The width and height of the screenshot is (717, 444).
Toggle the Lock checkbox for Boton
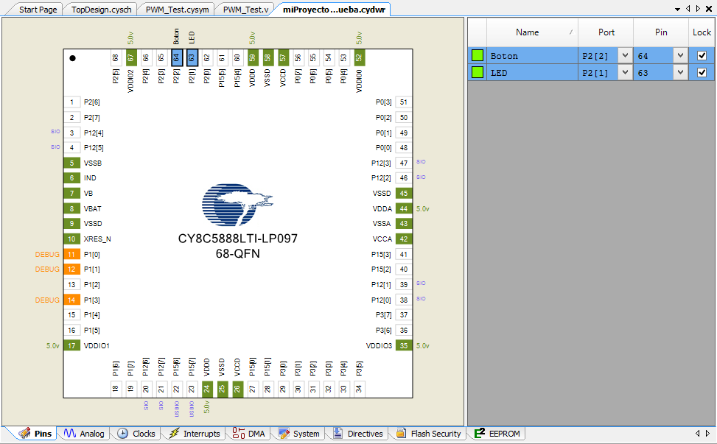click(x=702, y=56)
